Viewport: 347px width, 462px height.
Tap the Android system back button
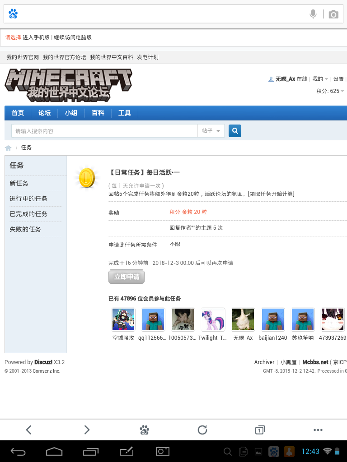point(18,451)
